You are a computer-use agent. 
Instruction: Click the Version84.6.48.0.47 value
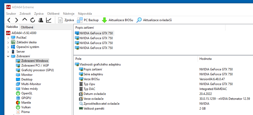click(x=212, y=79)
